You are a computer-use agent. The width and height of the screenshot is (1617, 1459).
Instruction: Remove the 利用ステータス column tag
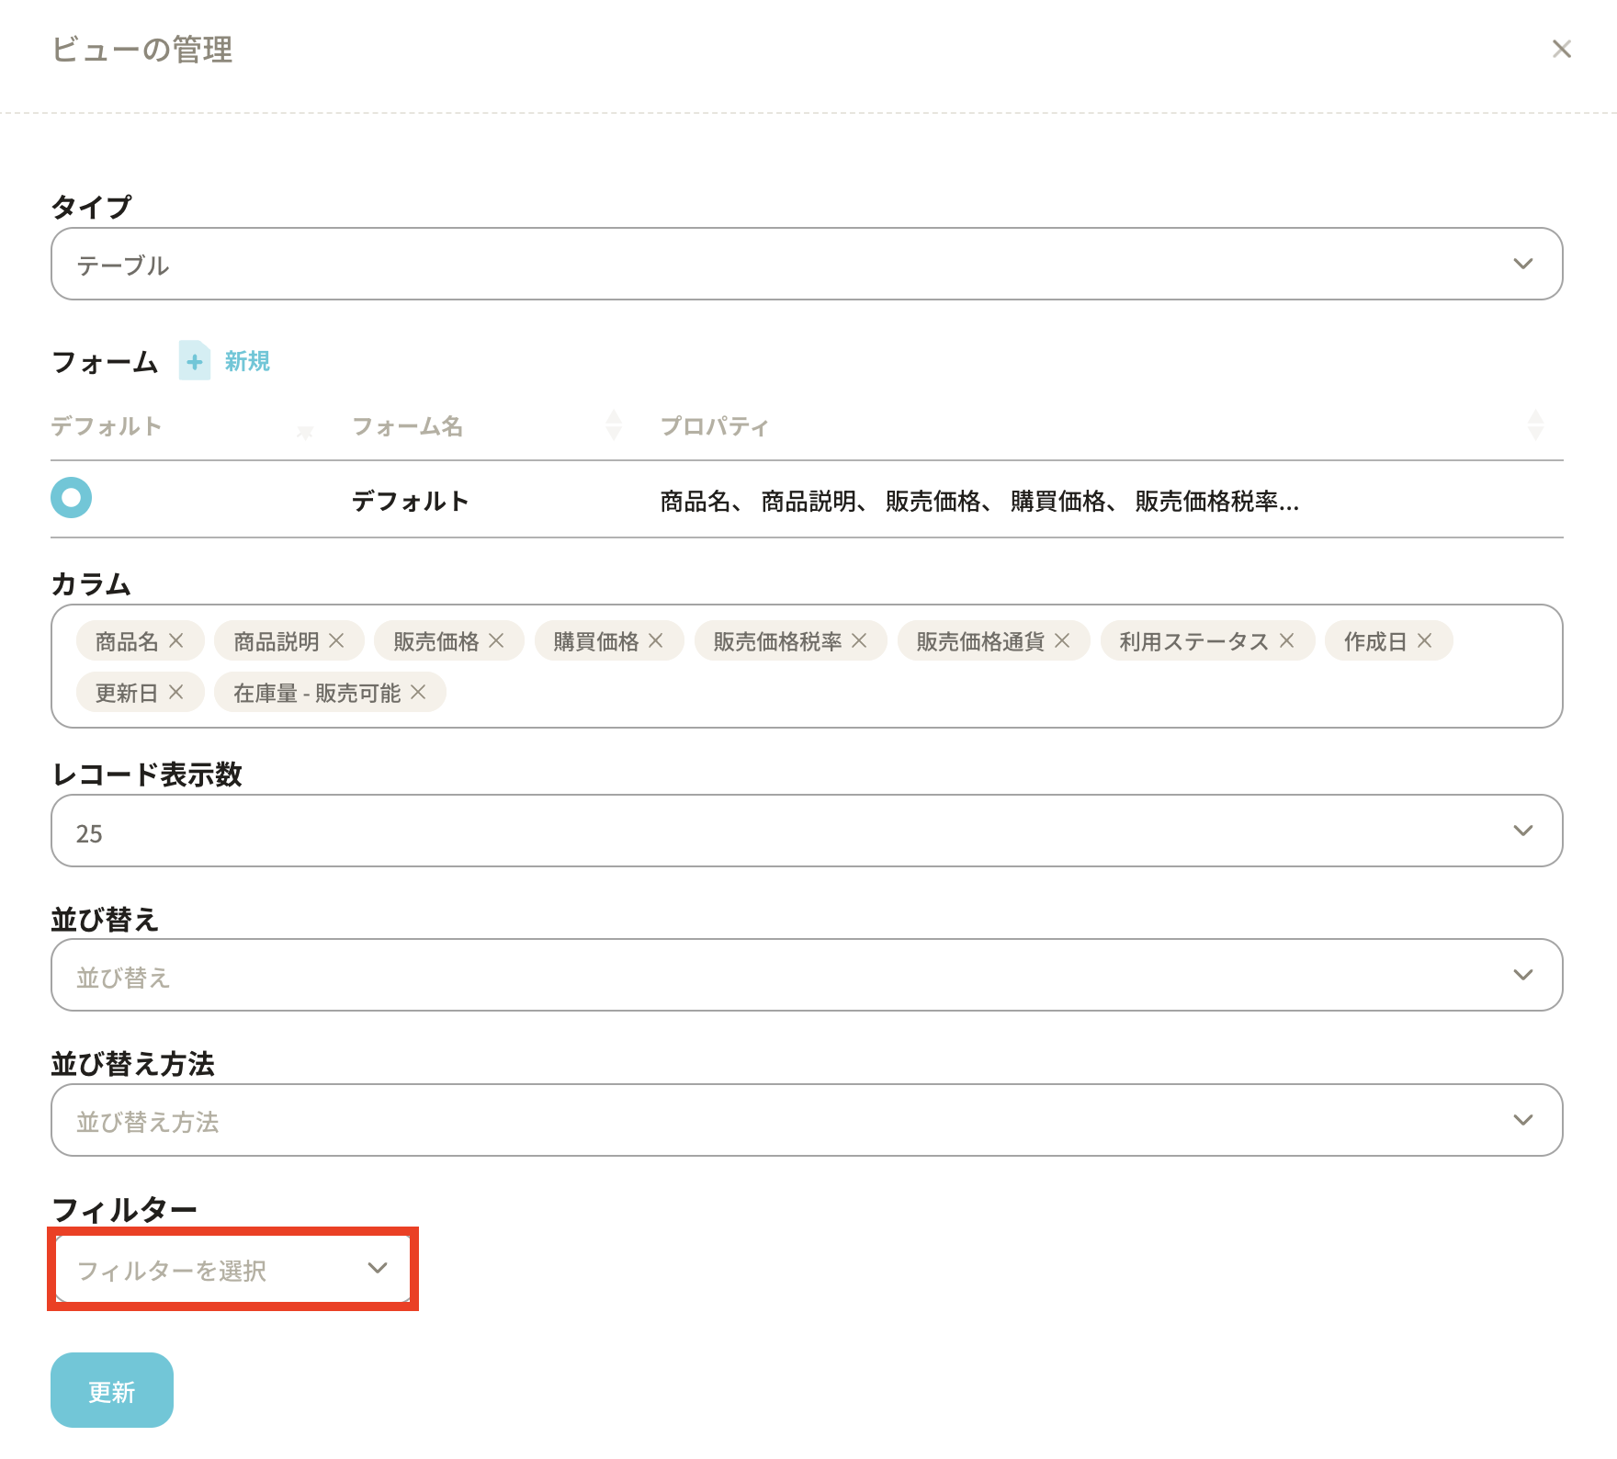click(1286, 640)
